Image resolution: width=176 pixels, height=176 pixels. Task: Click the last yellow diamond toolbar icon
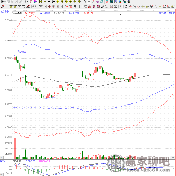point(79,2)
